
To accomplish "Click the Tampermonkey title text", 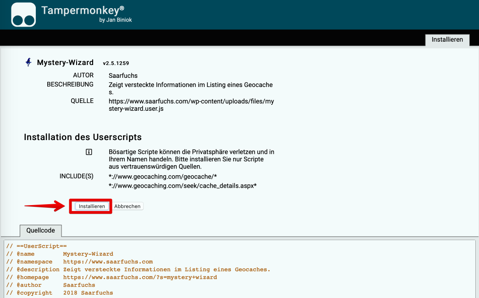I will pos(83,10).
